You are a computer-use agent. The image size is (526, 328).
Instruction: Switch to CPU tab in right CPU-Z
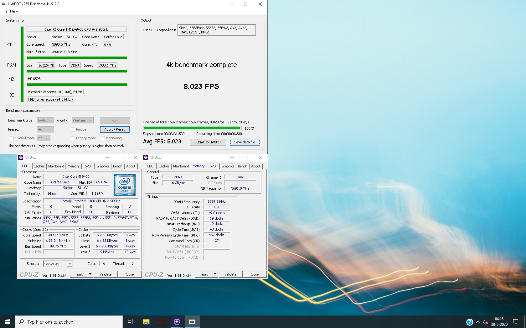coord(150,166)
